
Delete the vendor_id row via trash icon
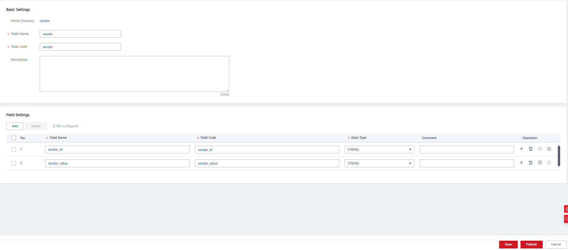tap(531, 149)
